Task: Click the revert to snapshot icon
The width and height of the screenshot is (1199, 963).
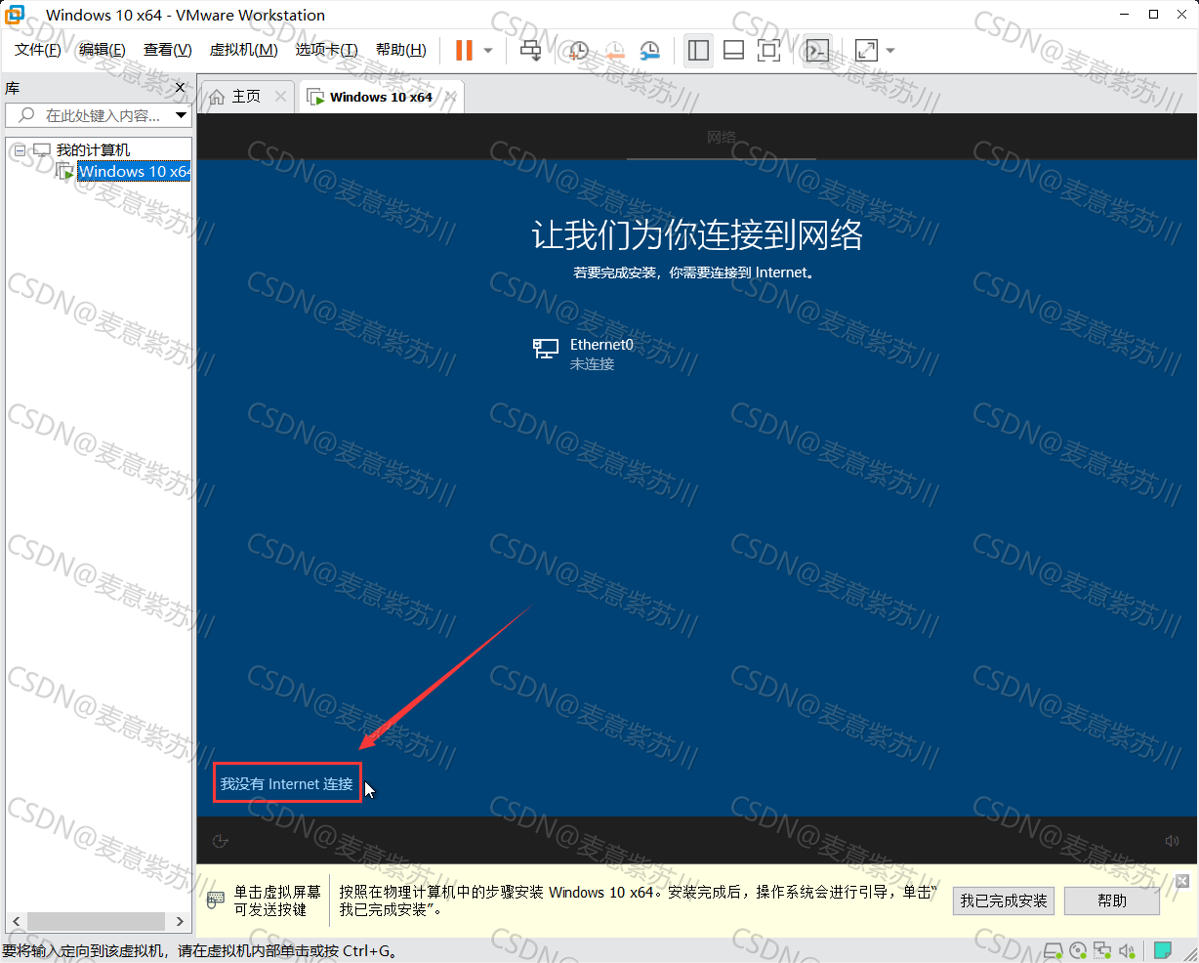Action: pyautogui.click(x=614, y=50)
